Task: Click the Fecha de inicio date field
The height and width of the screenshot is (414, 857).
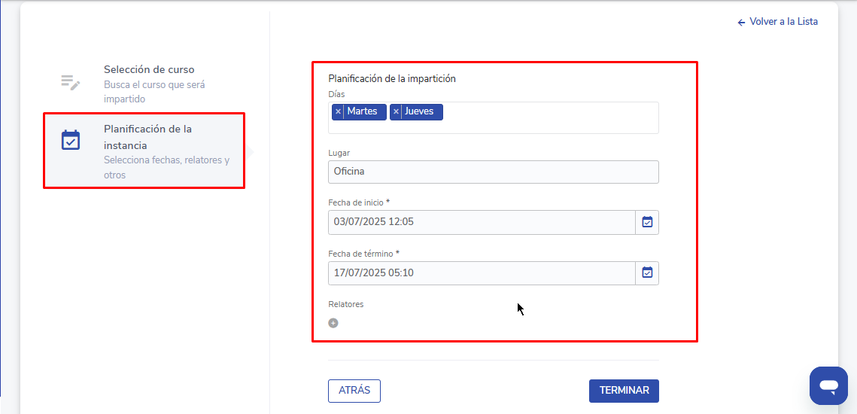Action: pyautogui.click(x=482, y=222)
